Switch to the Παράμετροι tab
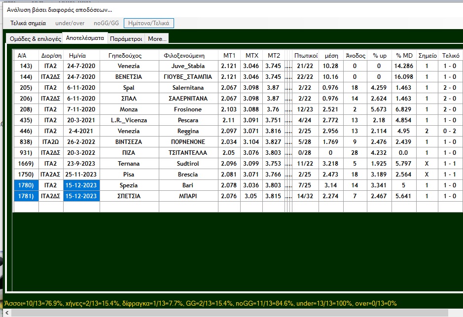 click(126, 38)
